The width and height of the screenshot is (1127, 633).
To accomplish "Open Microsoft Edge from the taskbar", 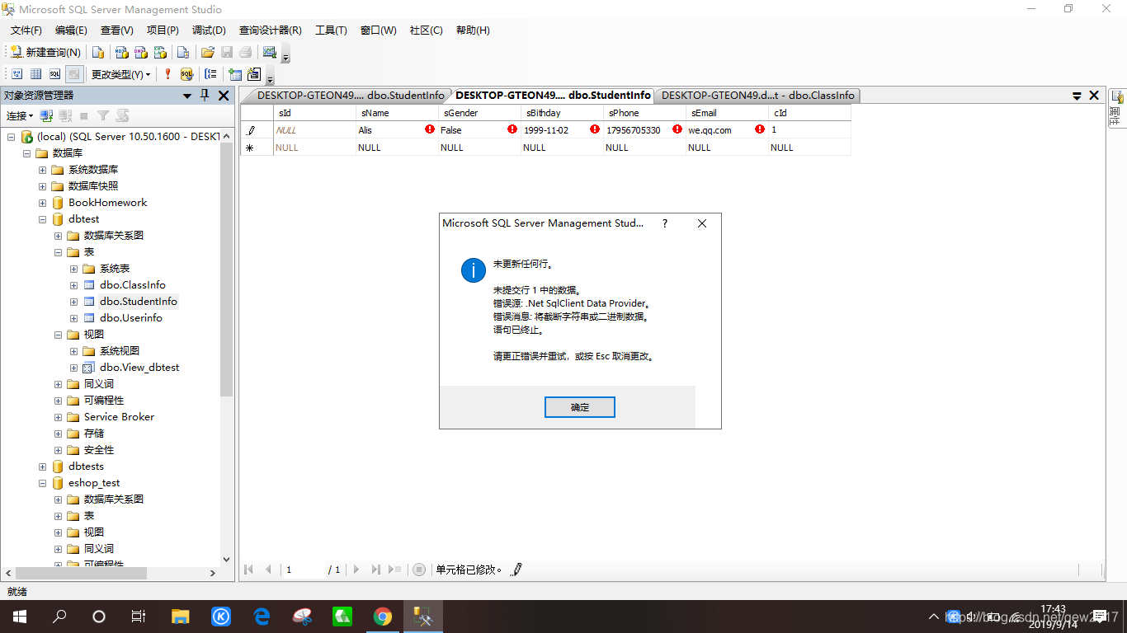I will 262,617.
